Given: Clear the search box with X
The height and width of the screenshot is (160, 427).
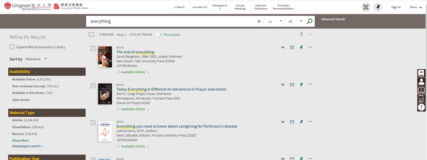Looking at the screenshot, I should 259,21.
